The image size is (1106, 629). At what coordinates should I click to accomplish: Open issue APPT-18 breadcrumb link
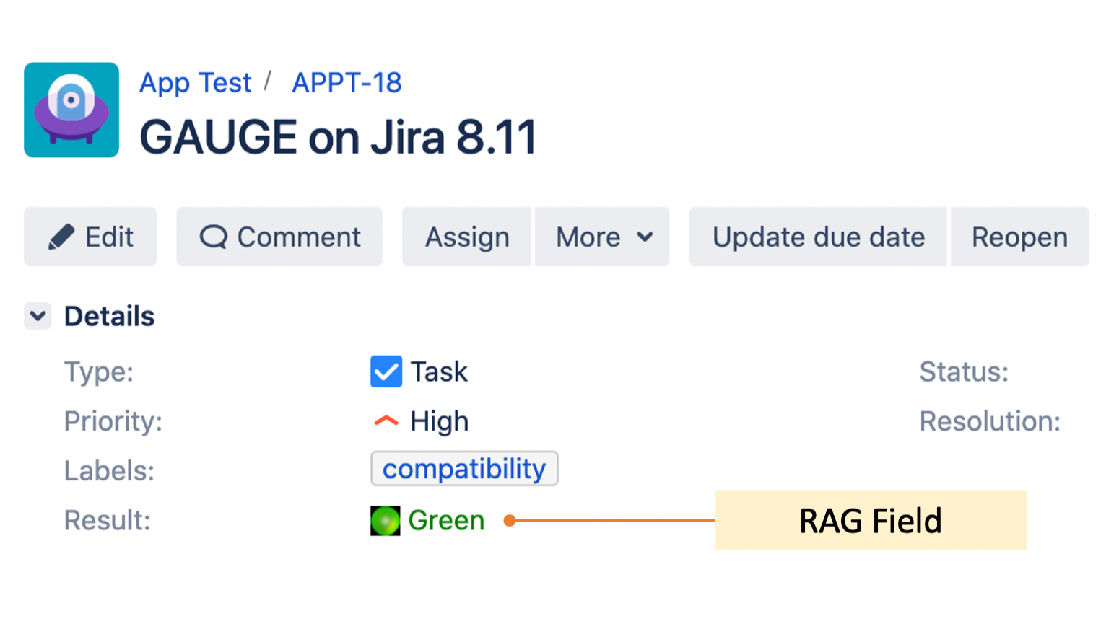coord(347,82)
